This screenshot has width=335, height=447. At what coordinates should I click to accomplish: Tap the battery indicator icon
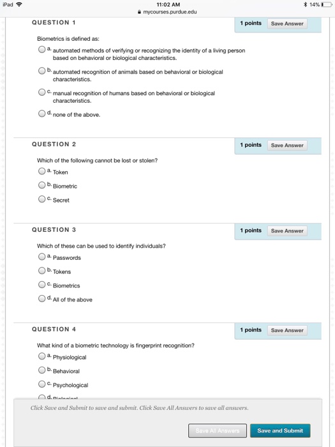tap(327, 4)
